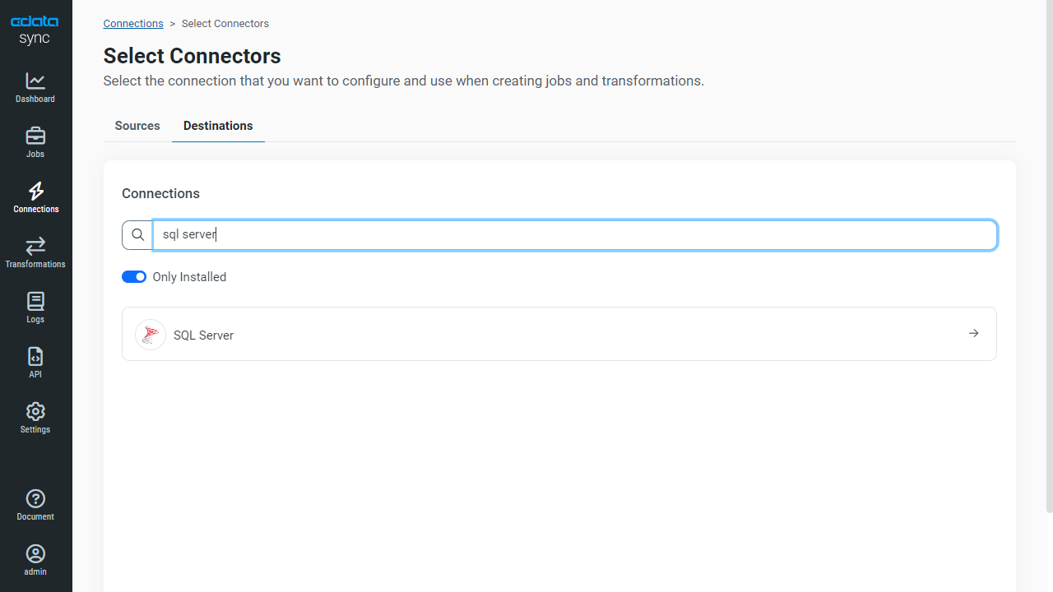This screenshot has width=1053, height=592.
Task: Open the API page
Action: (x=35, y=363)
